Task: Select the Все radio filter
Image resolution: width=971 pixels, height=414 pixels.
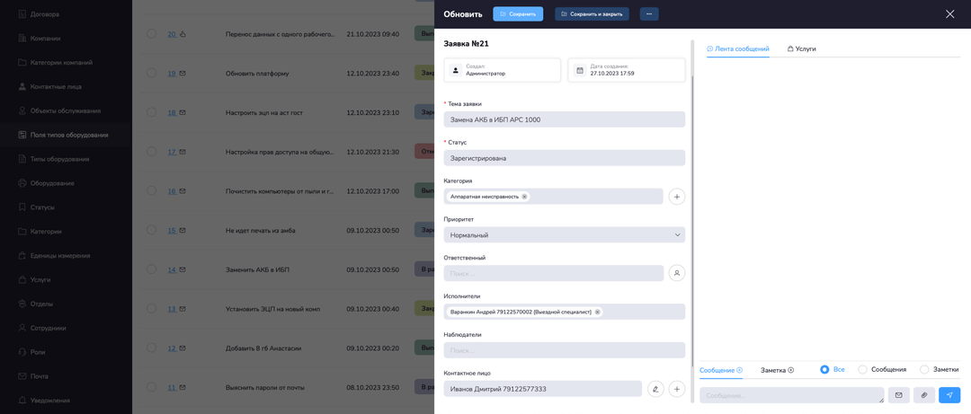Action: pos(824,369)
